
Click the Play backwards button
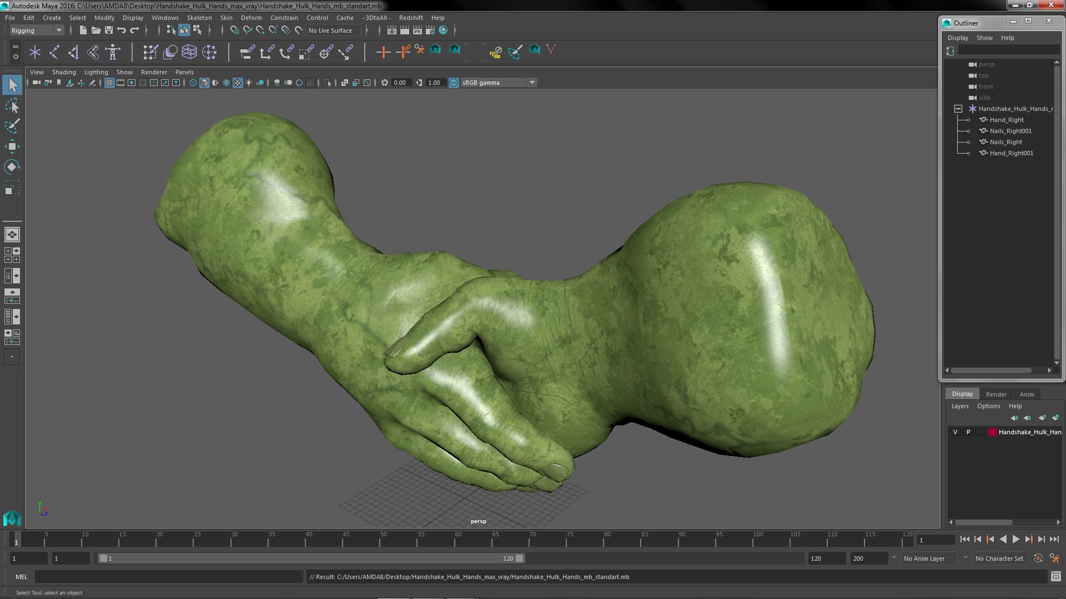point(1003,539)
